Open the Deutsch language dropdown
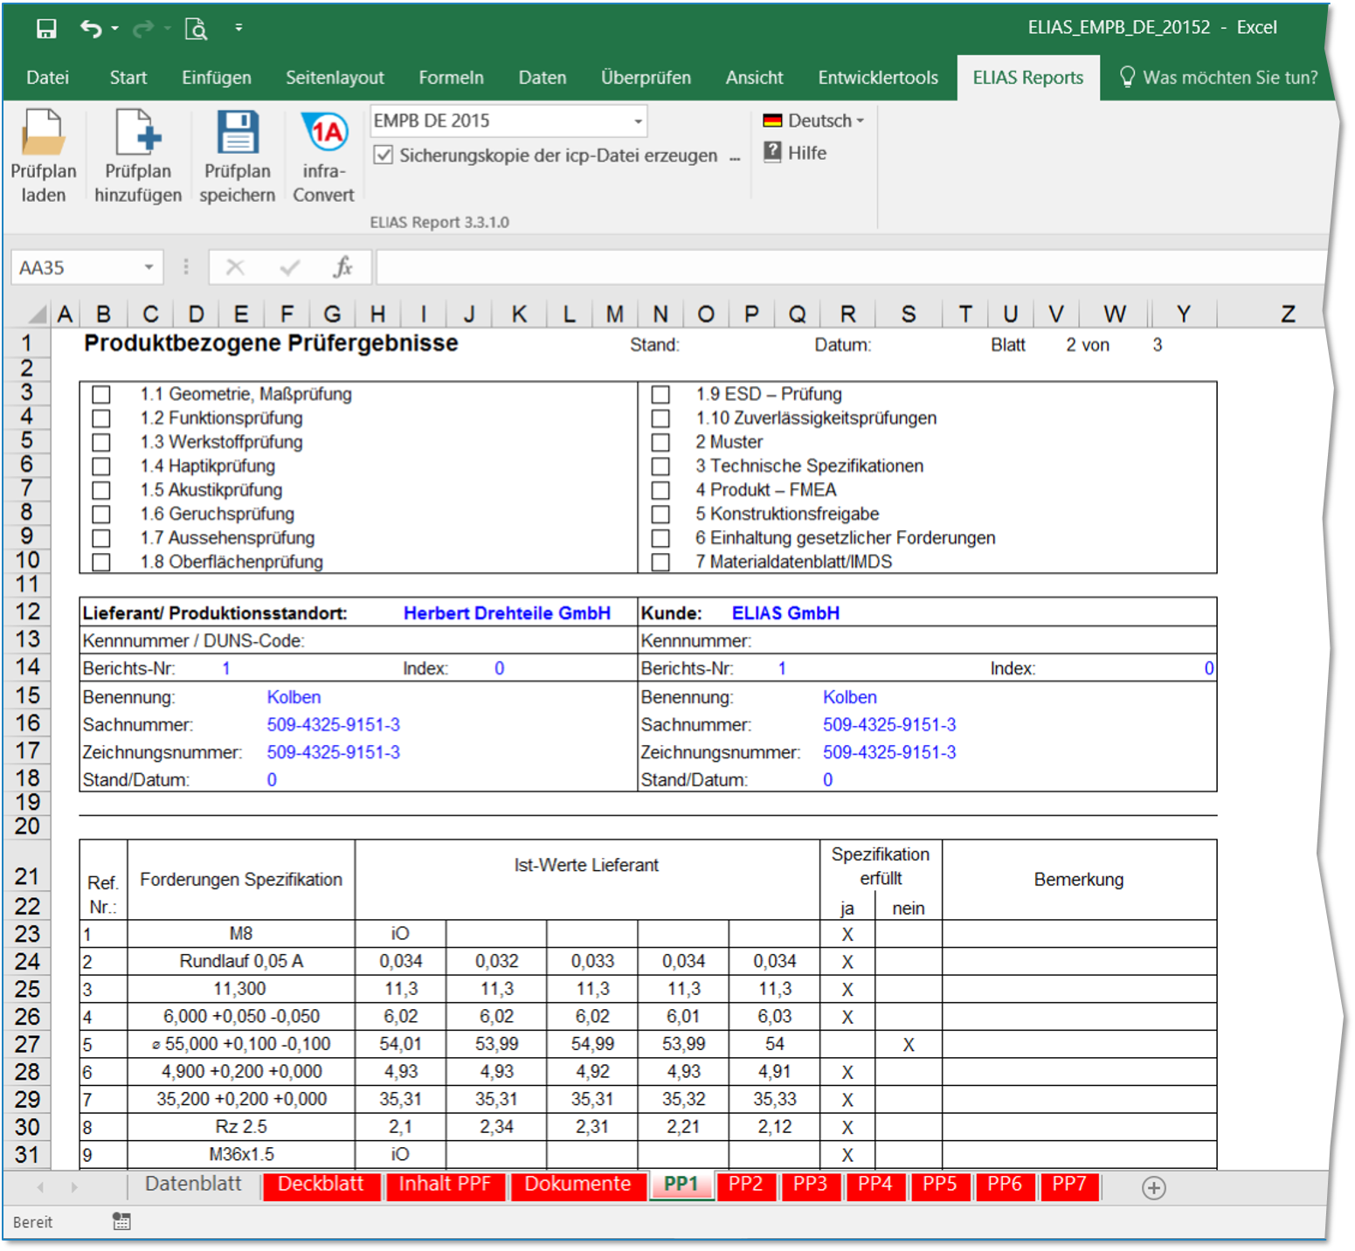 coord(812,121)
